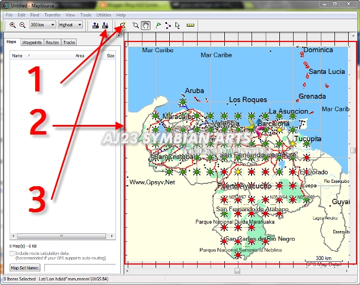This screenshot has width=360, height=285.
Task: Select the Distance/Bearing ruler tool
Action: (190, 25)
